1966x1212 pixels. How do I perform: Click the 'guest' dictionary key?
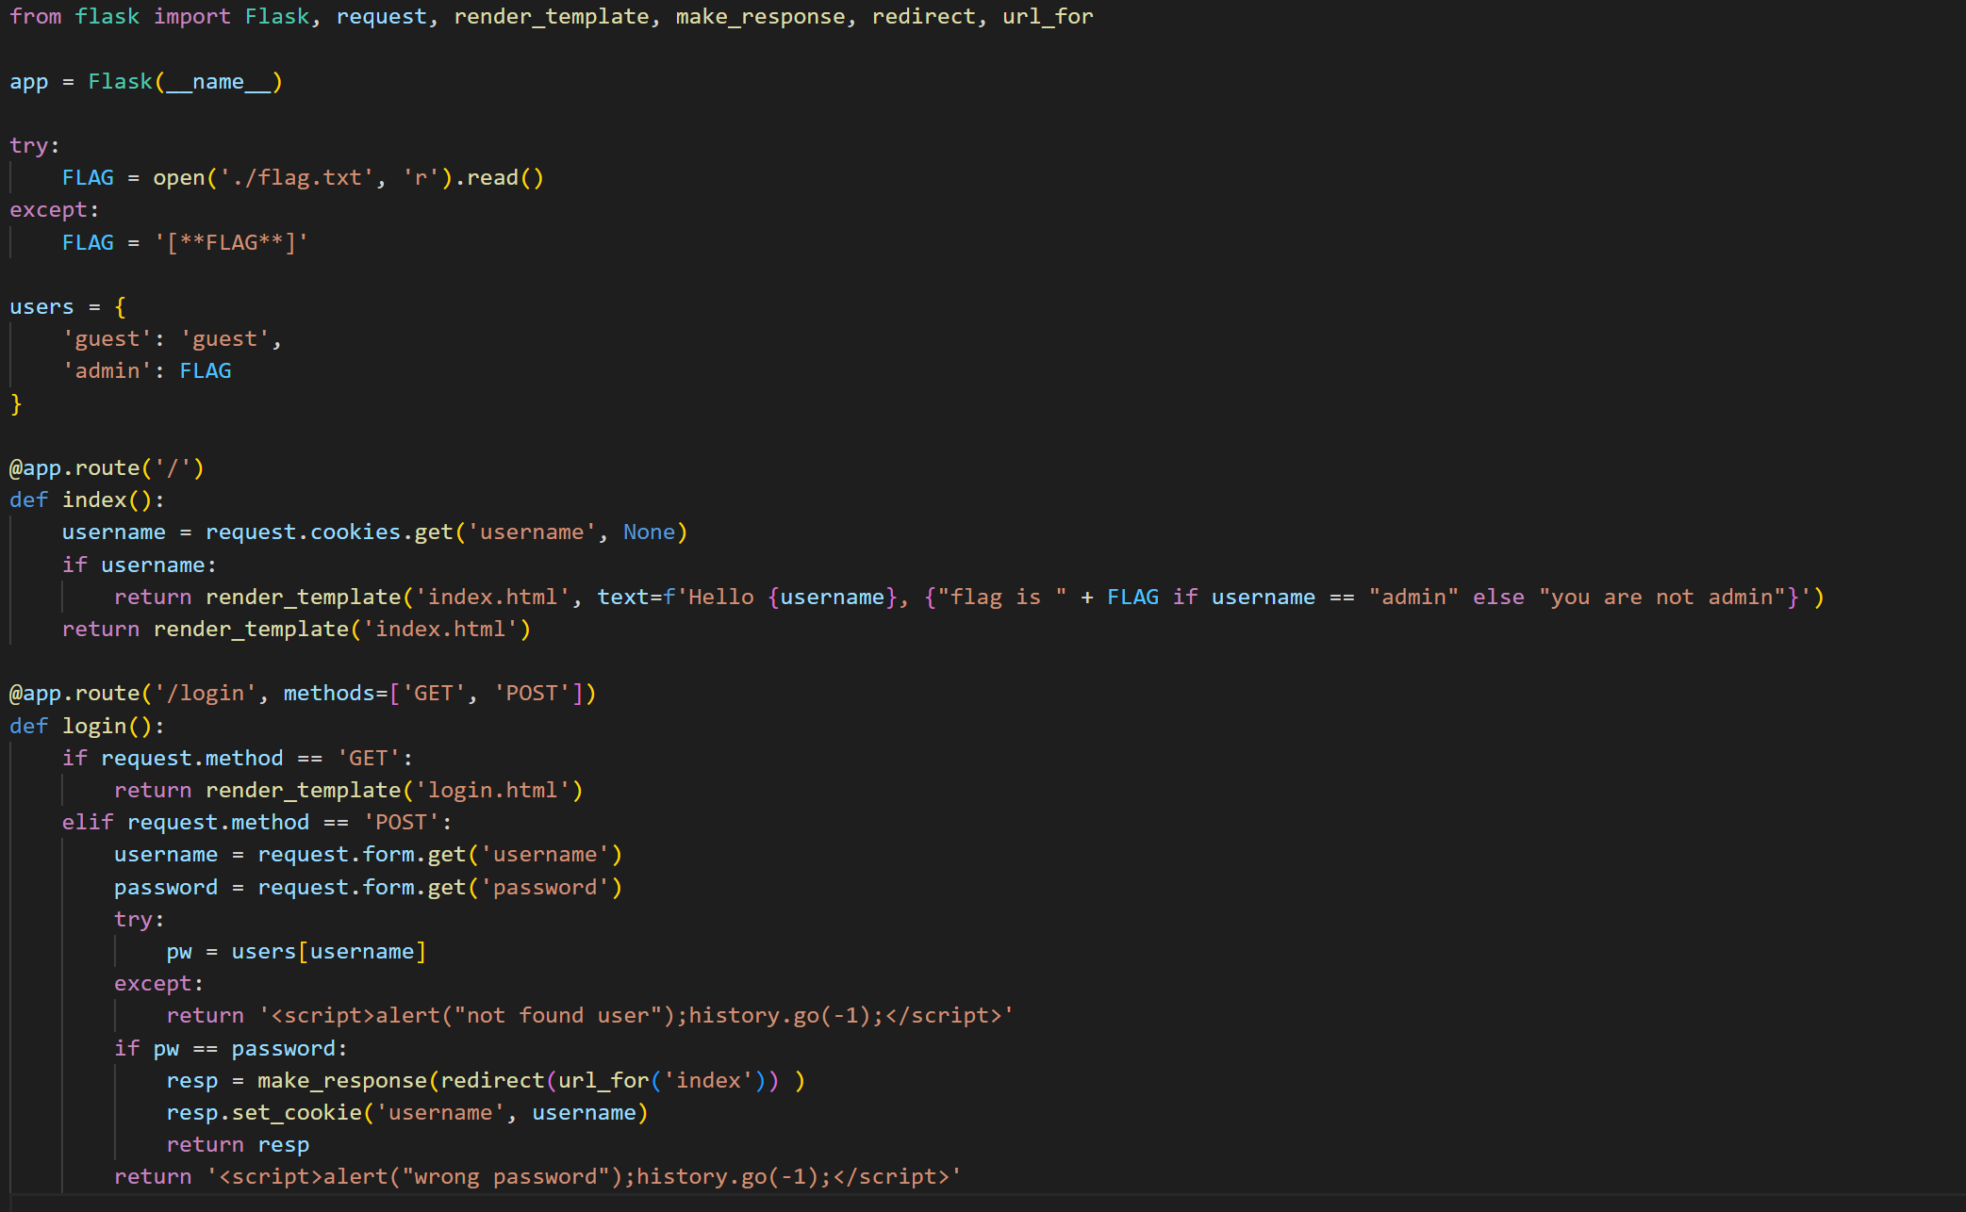(107, 339)
